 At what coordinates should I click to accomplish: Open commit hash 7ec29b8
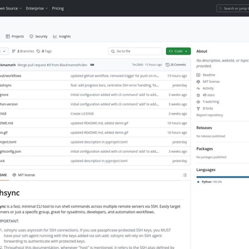[137, 65]
